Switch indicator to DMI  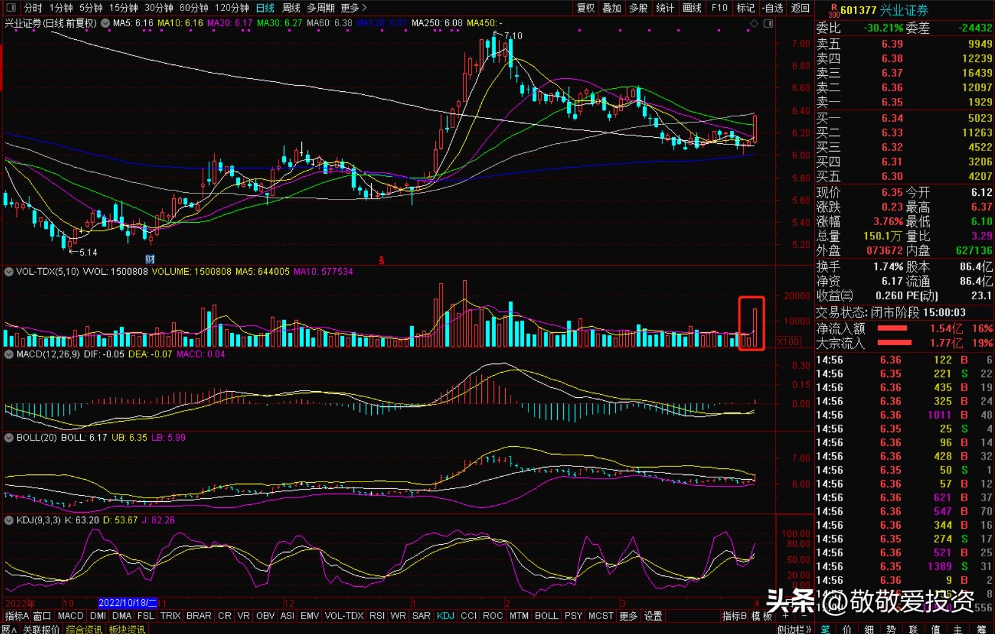click(98, 616)
